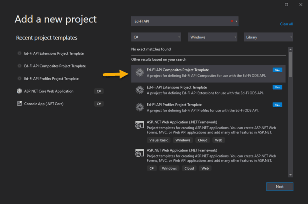This screenshot has height=204, width=308.
Task: Click the globe icon of ASP.NET Web Application with Visual Basic tag
Action: pyautogui.click(x=139, y=125)
